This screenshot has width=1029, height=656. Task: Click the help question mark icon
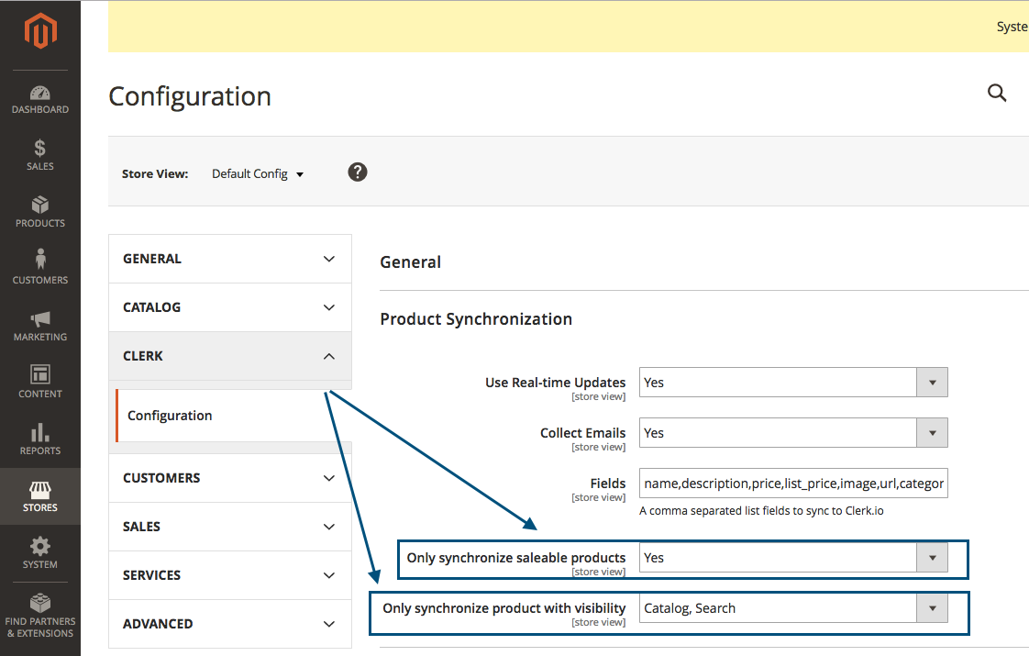(358, 172)
